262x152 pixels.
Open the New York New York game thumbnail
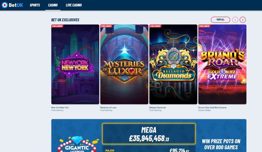pyautogui.click(x=75, y=64)
